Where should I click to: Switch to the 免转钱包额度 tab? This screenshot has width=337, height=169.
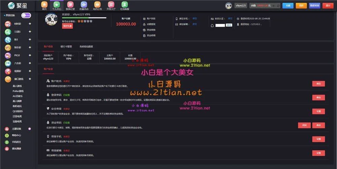86,46
